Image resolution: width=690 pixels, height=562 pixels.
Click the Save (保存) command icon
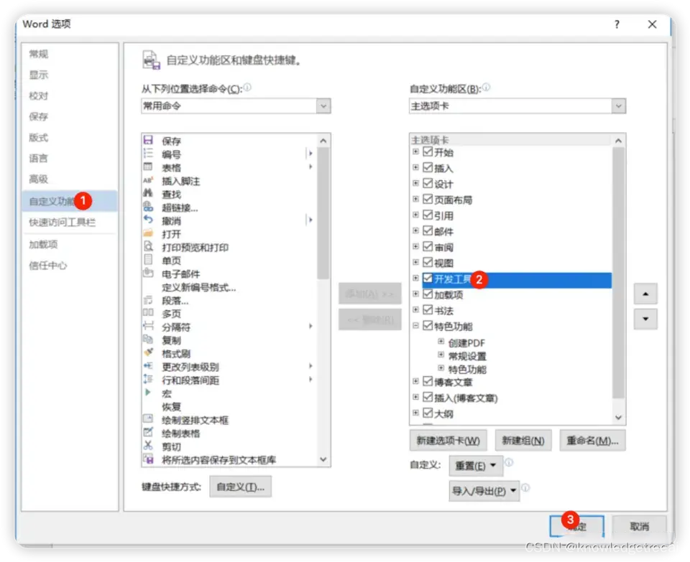pos(148,140)
